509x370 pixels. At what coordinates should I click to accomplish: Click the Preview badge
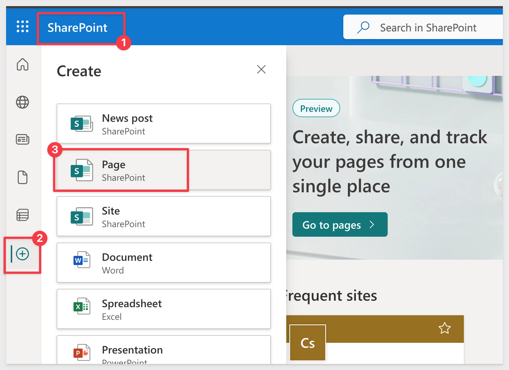[316, 108]
